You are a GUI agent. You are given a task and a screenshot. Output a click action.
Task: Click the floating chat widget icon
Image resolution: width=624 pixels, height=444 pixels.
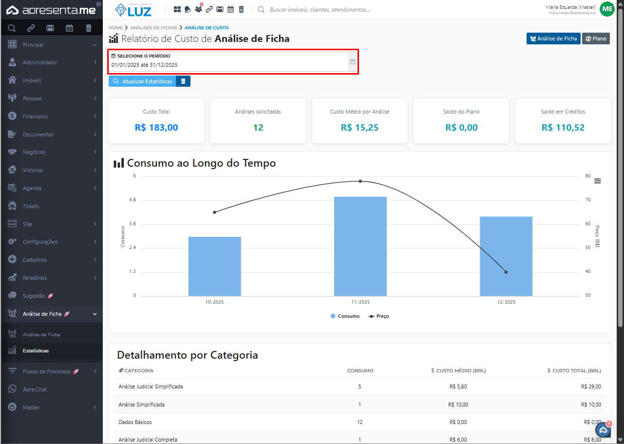coord(603,430)
